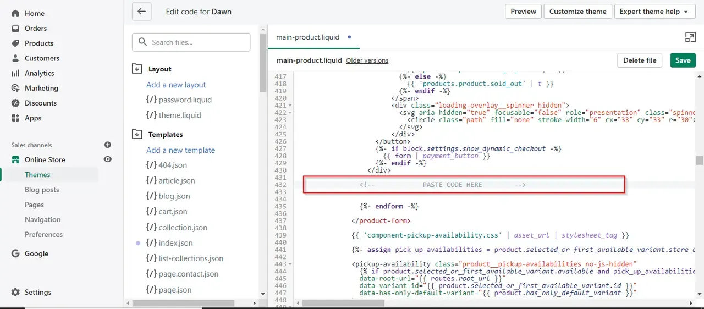
Task: Open the Settings gear icon
Action: pos(15,292)
